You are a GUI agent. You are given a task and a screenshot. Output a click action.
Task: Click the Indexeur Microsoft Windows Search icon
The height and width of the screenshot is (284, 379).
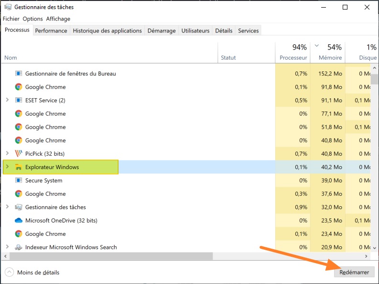(x=19, y=247)
